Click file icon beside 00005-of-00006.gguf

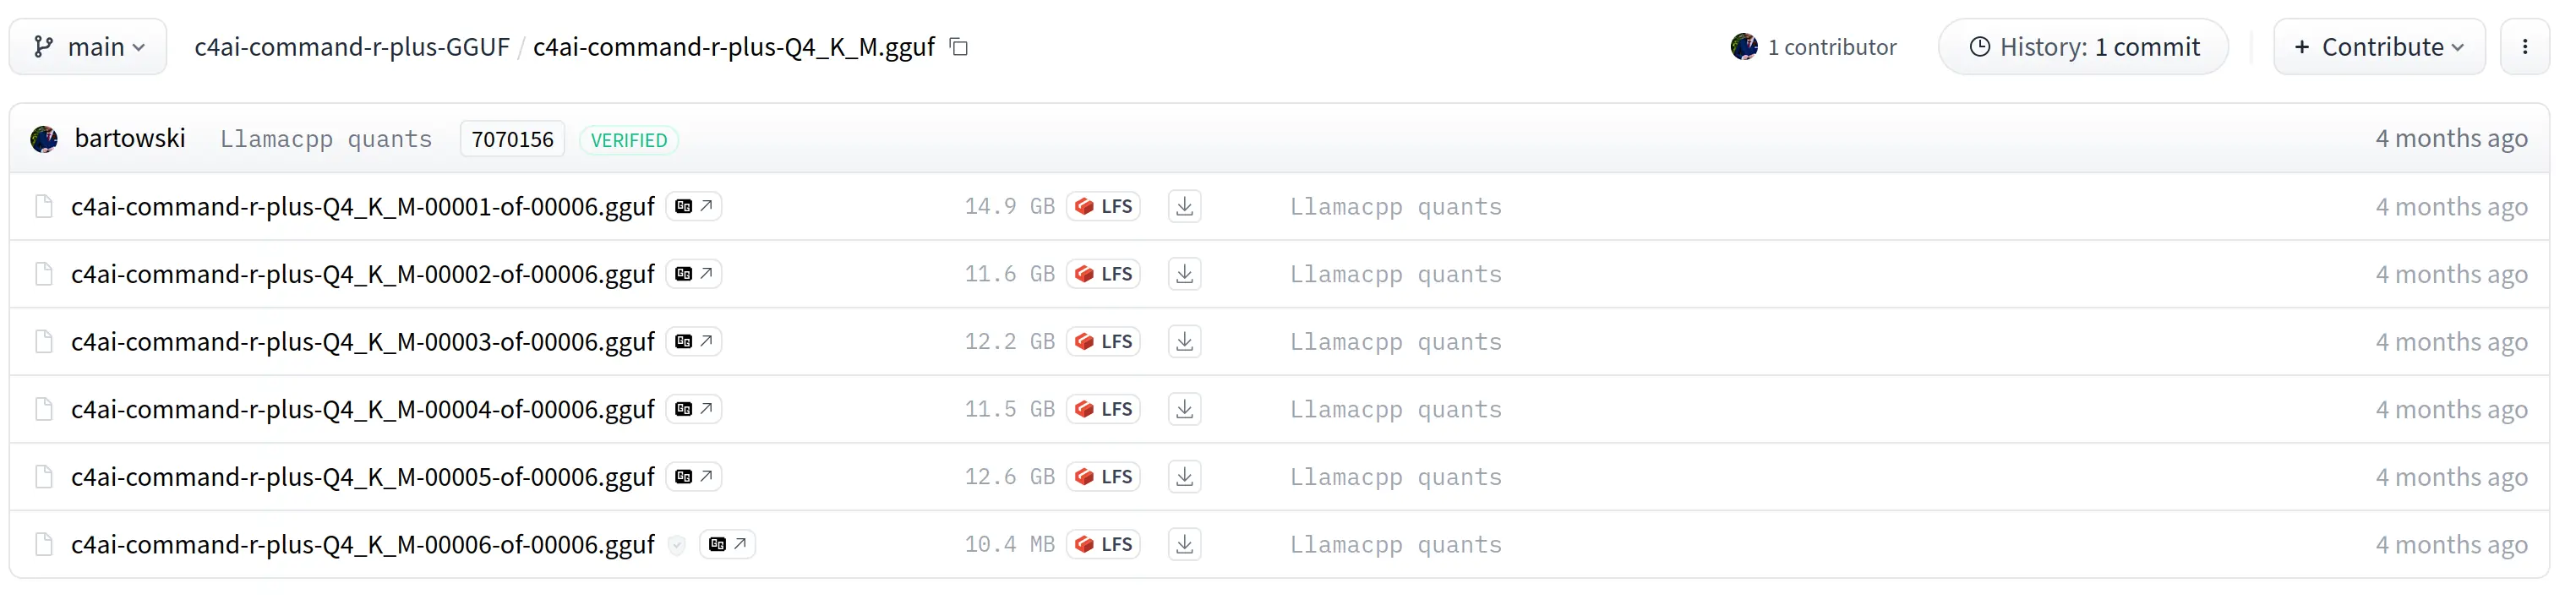point(44,476)
